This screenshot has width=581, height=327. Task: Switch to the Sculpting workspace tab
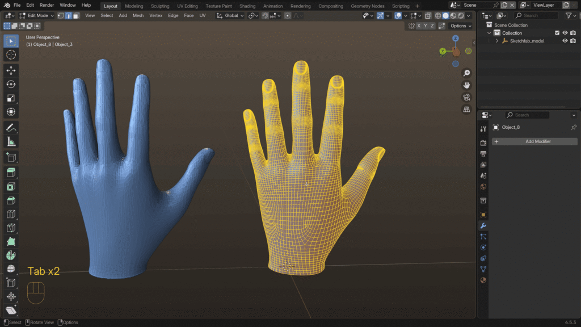point(160,6)
